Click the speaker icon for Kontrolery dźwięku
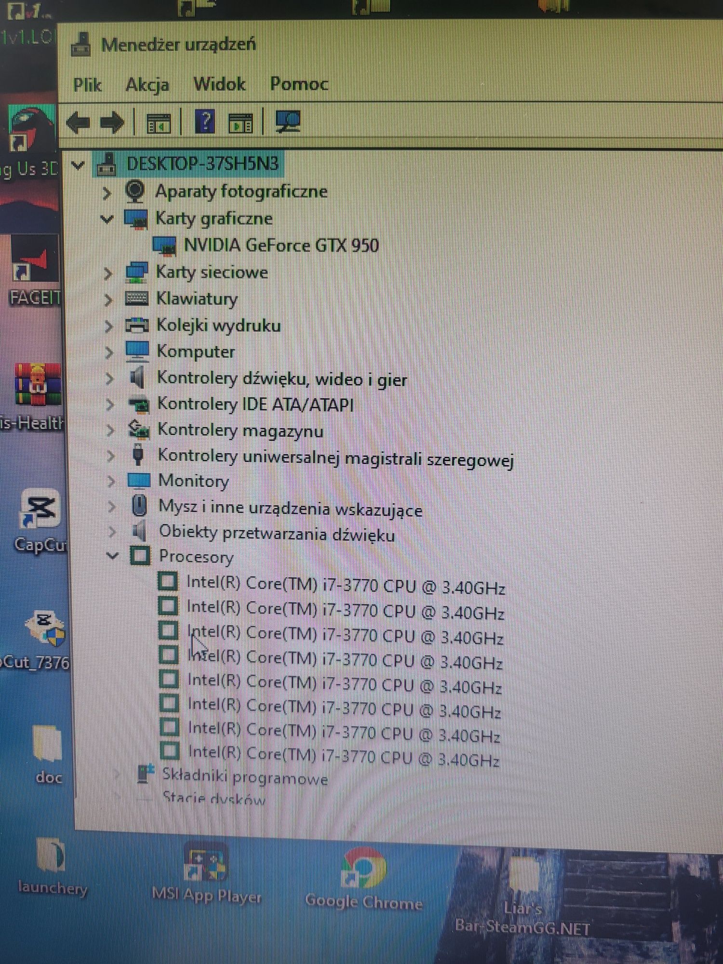Screen dimensions: 723x964 137,377
